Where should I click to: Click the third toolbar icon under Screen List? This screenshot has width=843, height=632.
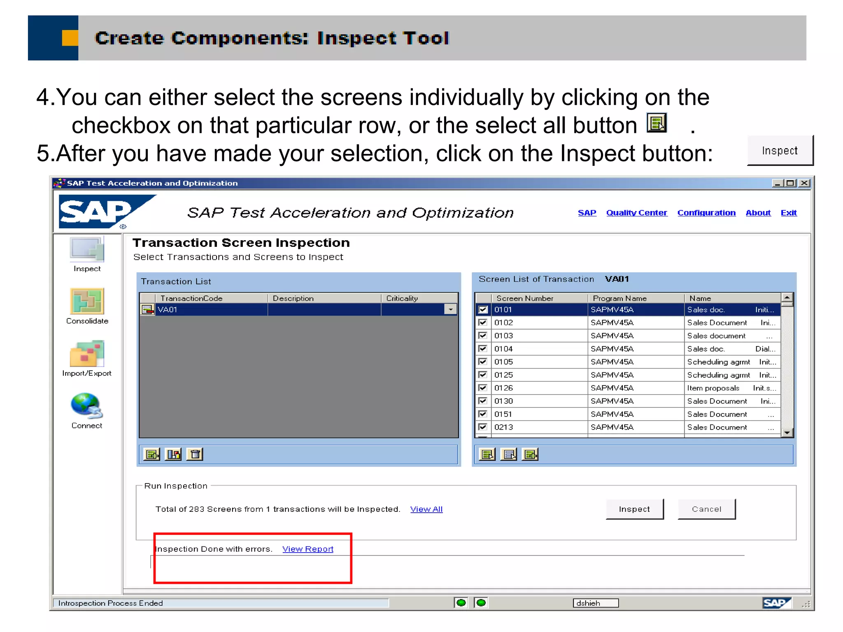tap(530, 454)
